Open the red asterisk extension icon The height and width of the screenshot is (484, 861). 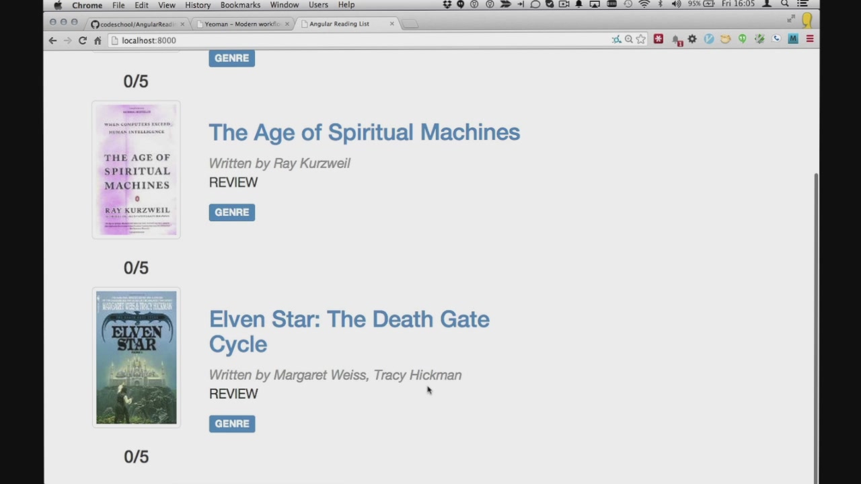(x=659, y=40)
